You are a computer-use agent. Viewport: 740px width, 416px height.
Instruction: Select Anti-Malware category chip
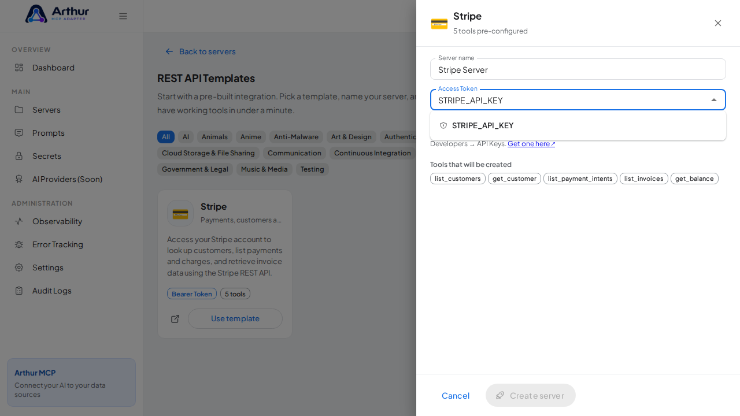click(x=296, y=137)
